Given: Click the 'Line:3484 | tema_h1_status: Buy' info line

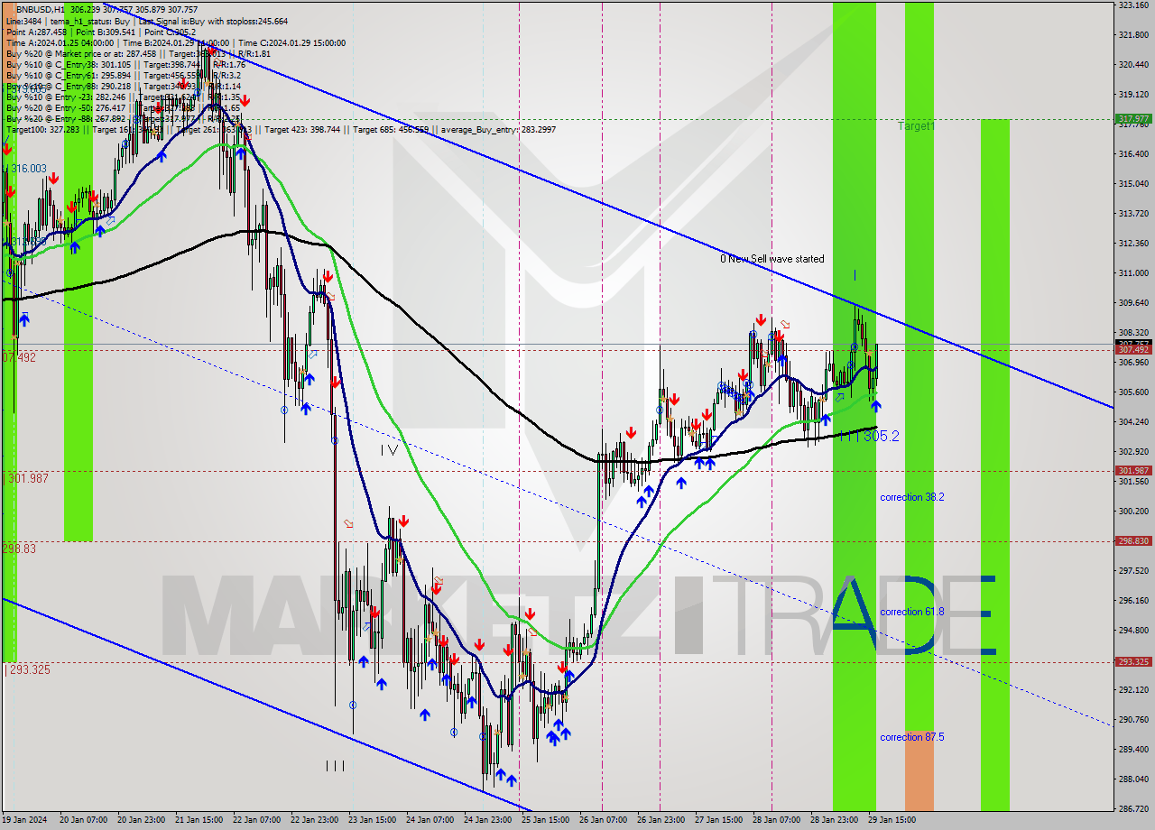Looking at the screenshot, I should tap(147, 21).
